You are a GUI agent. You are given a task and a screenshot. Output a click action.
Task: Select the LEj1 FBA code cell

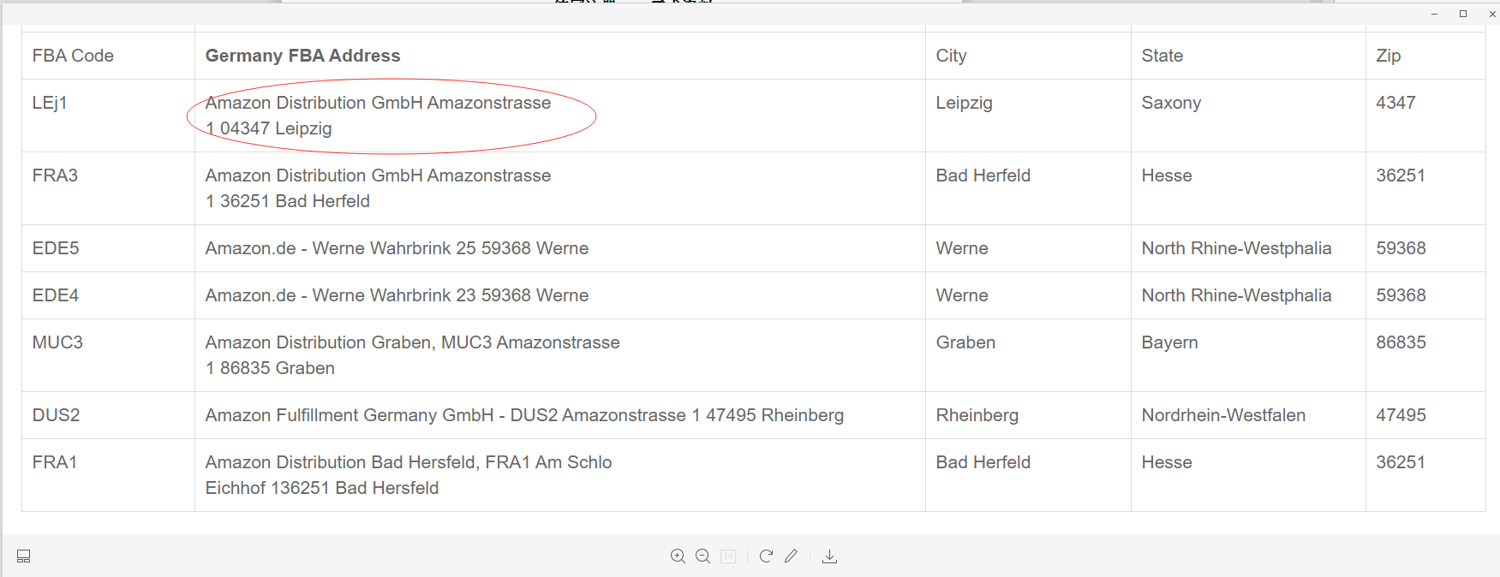tap(108, 116)
